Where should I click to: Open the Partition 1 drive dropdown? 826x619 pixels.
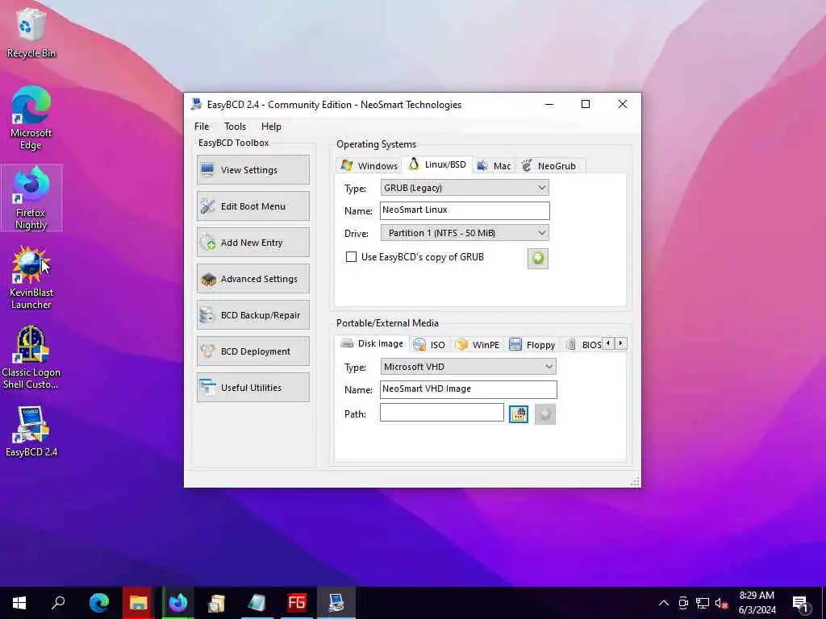point(465,233)
